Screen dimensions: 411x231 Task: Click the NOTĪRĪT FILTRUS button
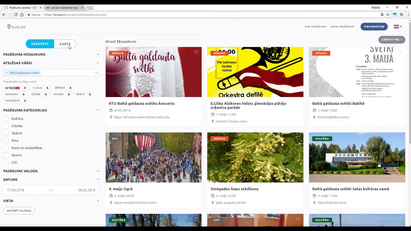19,211
